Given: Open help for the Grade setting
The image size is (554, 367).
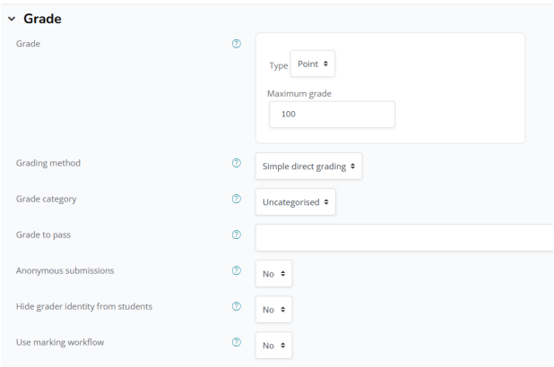Looking at the screenshot, I should (237, 44).
